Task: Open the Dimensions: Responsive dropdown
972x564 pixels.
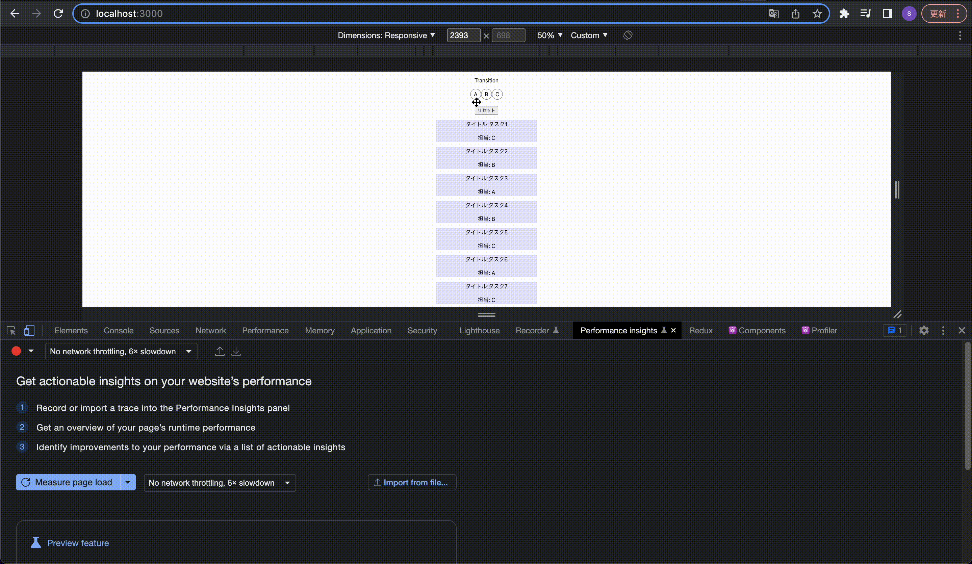Action: (386, 35)
